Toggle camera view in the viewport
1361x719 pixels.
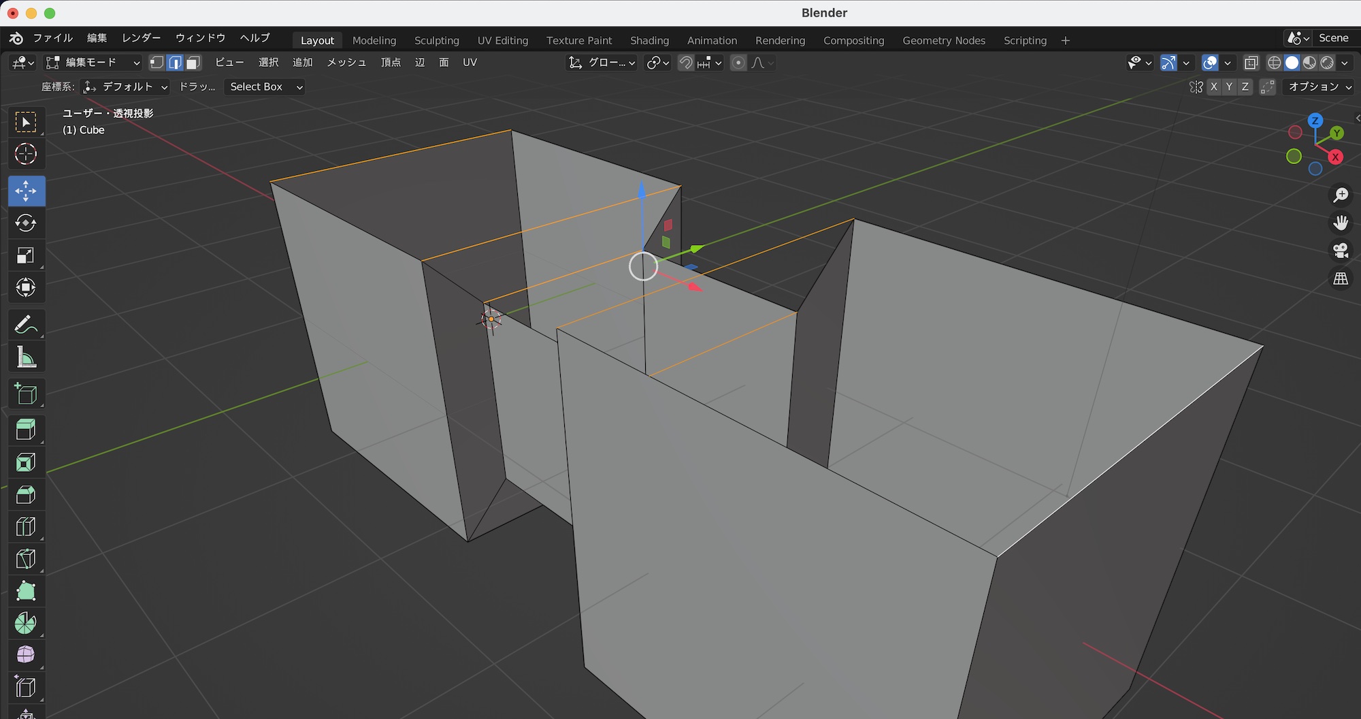coord(1341,251)
